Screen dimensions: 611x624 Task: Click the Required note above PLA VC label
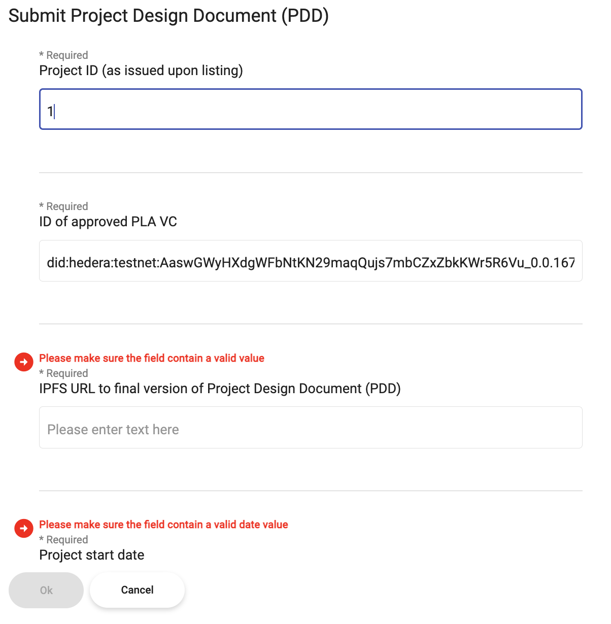64,206
